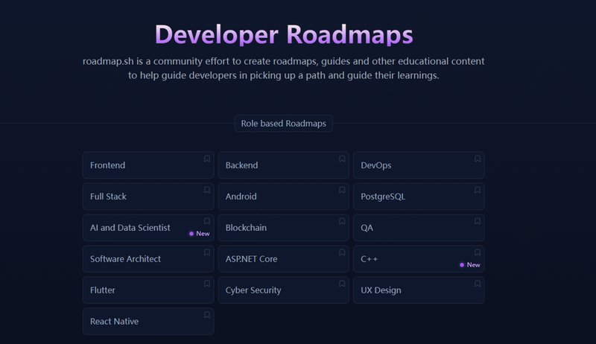Image resolution: width=596 pixels, height=344 pixels.
Task: Toggle bookmark on React Native card
Action: click(x=206, y=315)
